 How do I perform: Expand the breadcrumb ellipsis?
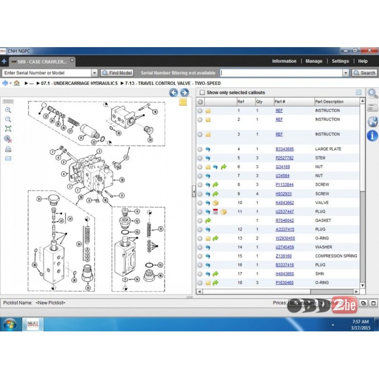coord(32,84)
